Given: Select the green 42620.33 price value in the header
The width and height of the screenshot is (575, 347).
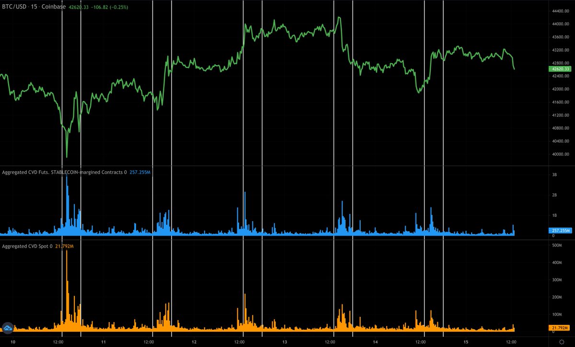Looking at the screenshot, I should point(79,8).
